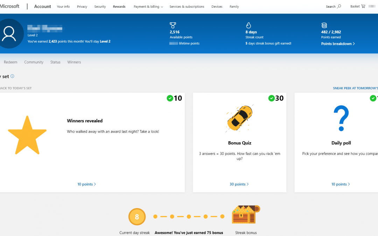Screen dimensions: 378x236
Task: Open the Daily poll title
Action: [x=341, y=143]
